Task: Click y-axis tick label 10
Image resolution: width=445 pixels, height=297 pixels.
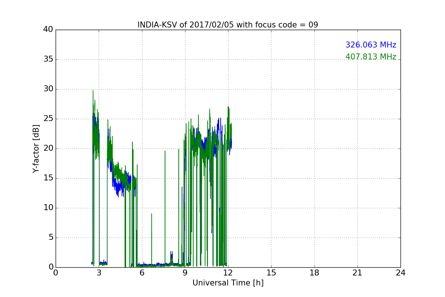Action: 49,208
